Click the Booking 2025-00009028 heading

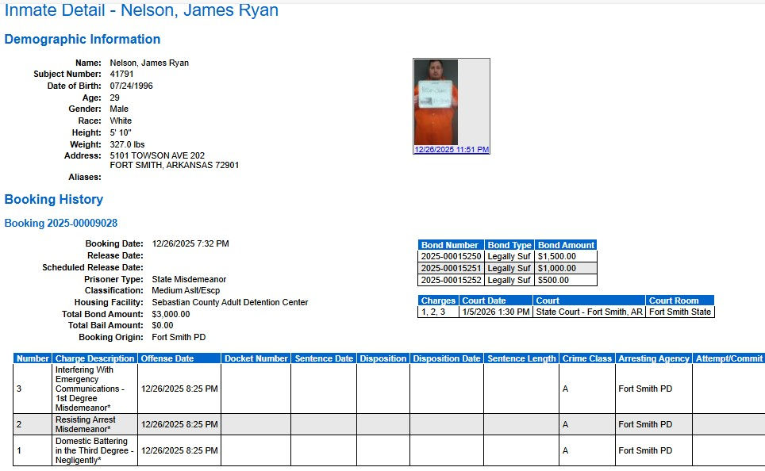coord(61,224)
